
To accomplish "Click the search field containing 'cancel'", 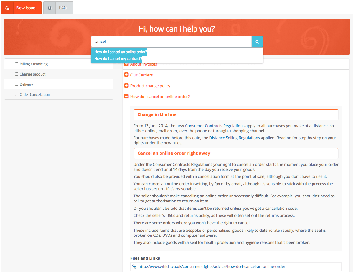I will (171, 41).
